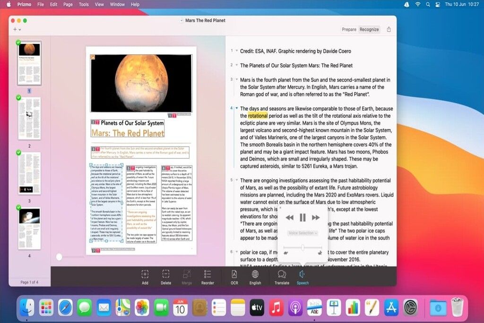Open the add page plus dropdown
The image size is (484, 323).
click(x=17, y=29)
